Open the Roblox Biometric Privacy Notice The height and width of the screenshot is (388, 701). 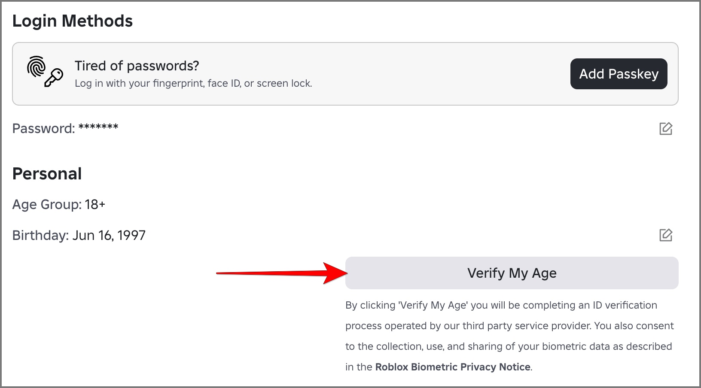[x=452, y=367]
